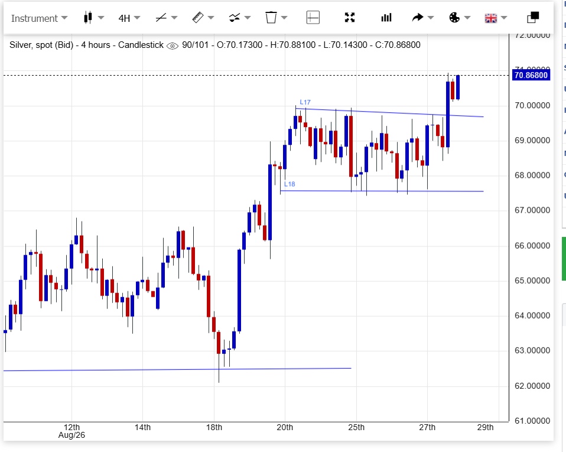Click the indicators icon with crossing lines
Viewport: 566px width, 452px height.
click(x=235, y=17)
